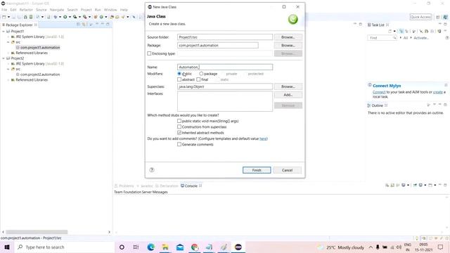Check the Generate comments checkbox

pos(179,145)
